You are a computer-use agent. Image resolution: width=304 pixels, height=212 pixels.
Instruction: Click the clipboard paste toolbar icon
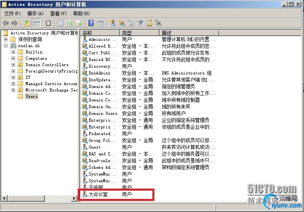[48, 23]
